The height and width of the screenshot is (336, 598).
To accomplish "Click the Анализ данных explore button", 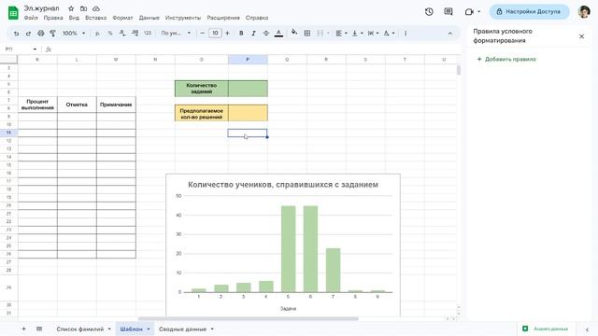I will (546, 329).
